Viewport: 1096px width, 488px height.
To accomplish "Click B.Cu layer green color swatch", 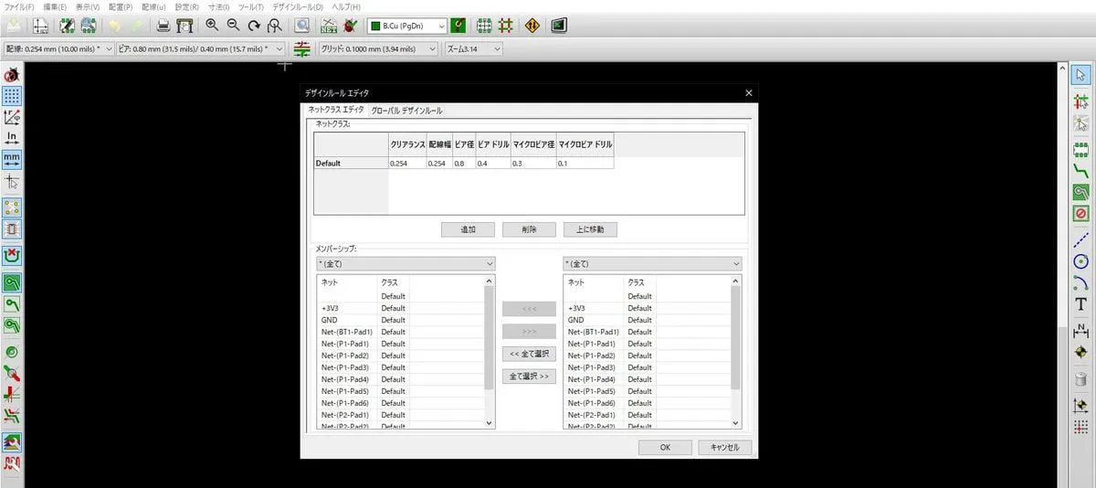I will click(x=375, y=26).
